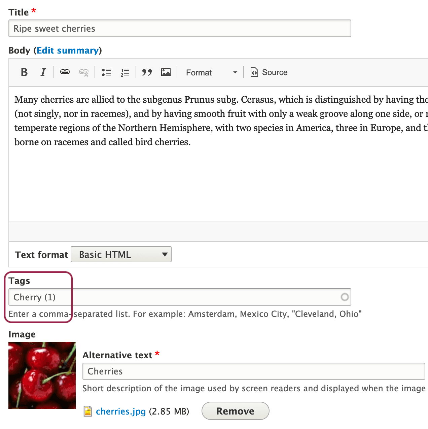Click the Edit summary link
Screen dimensions: 428x429
(x=68, y=51)
